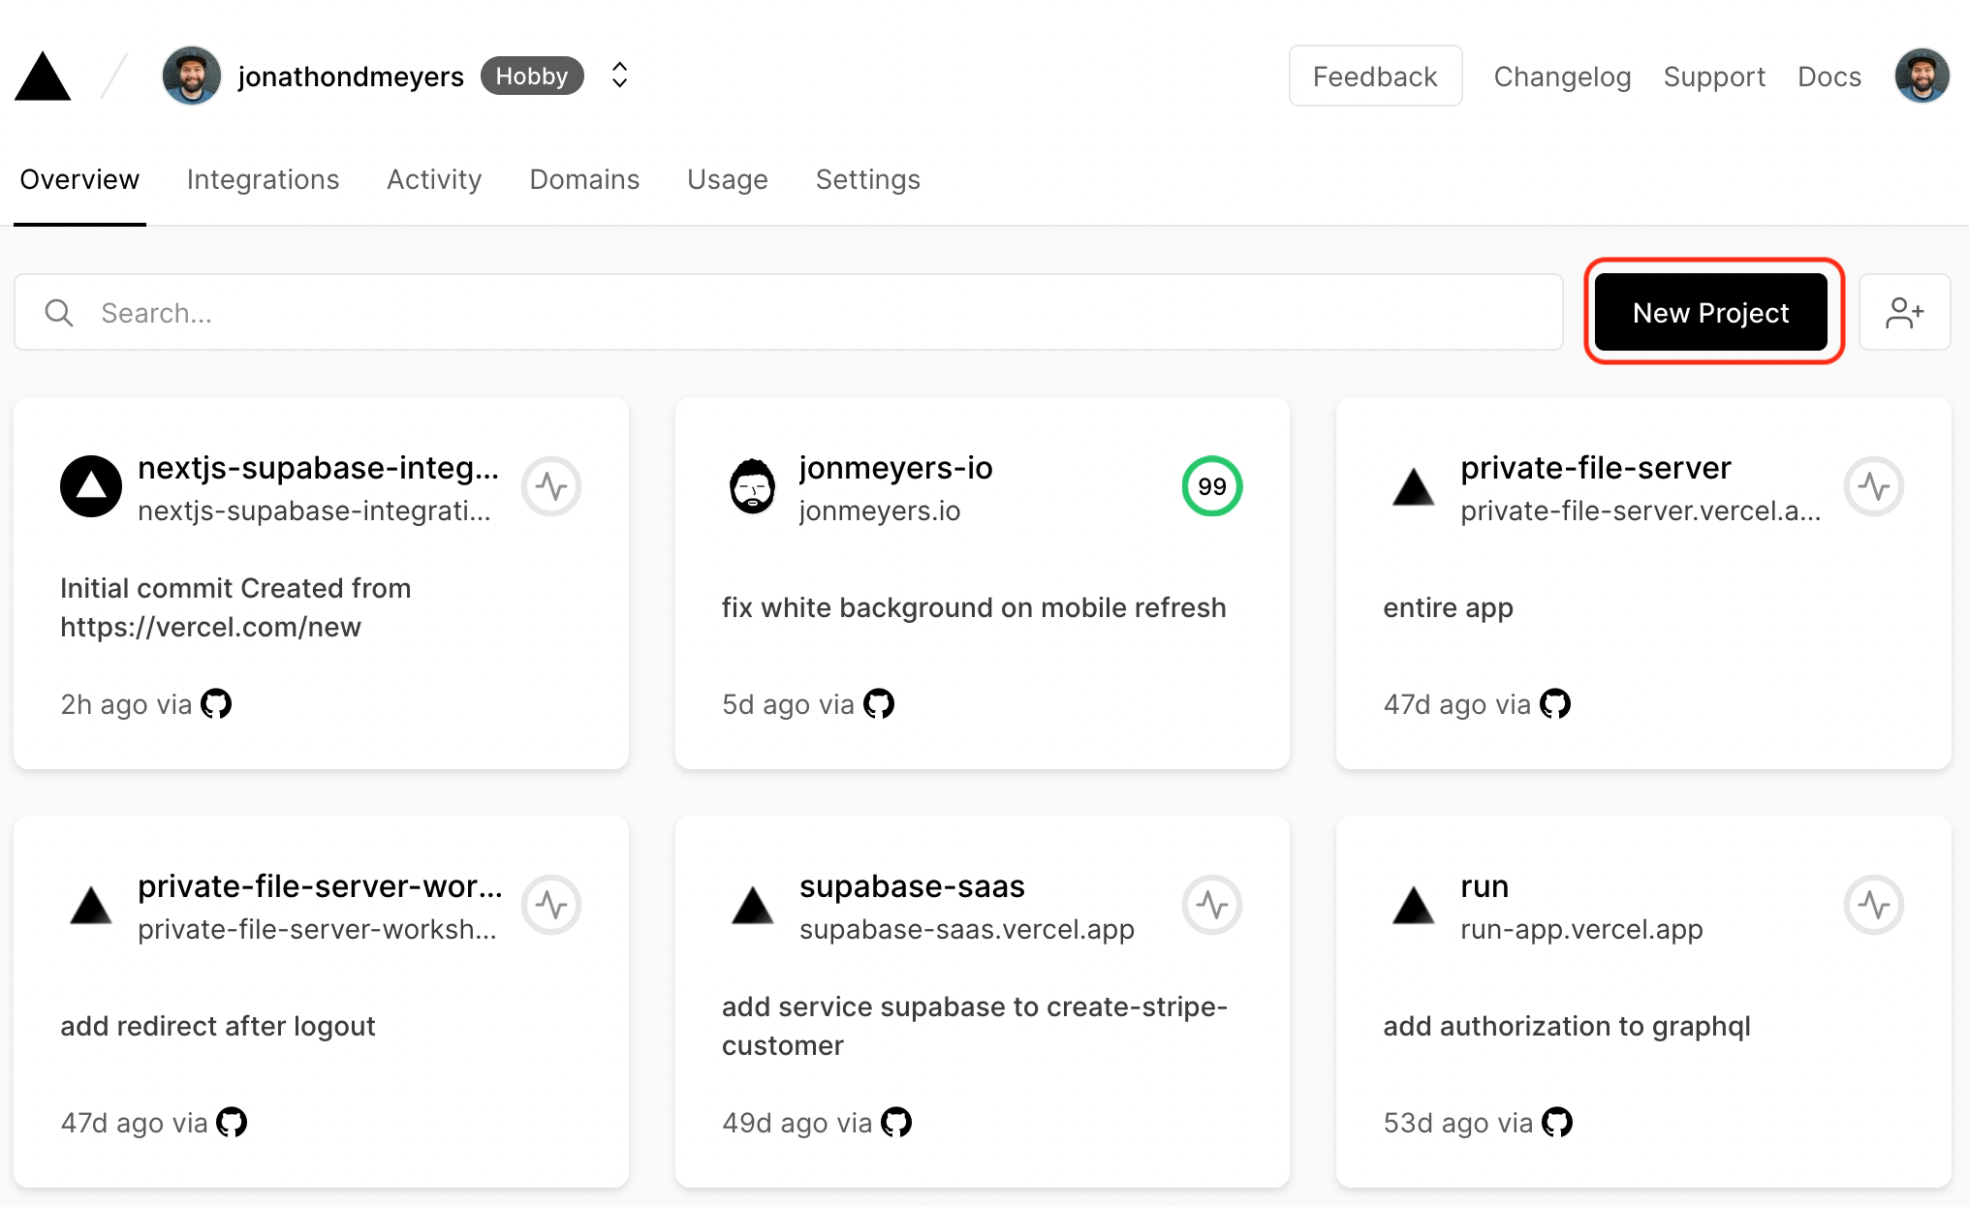Click '53d ago via' timestamp text
The image size is (1969, 1207).
click(1458, 1123)
